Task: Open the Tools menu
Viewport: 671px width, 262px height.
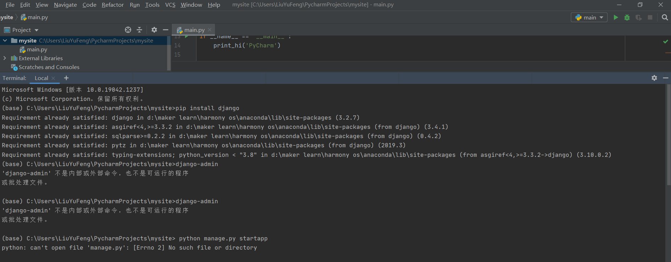Action: (152, 5)
